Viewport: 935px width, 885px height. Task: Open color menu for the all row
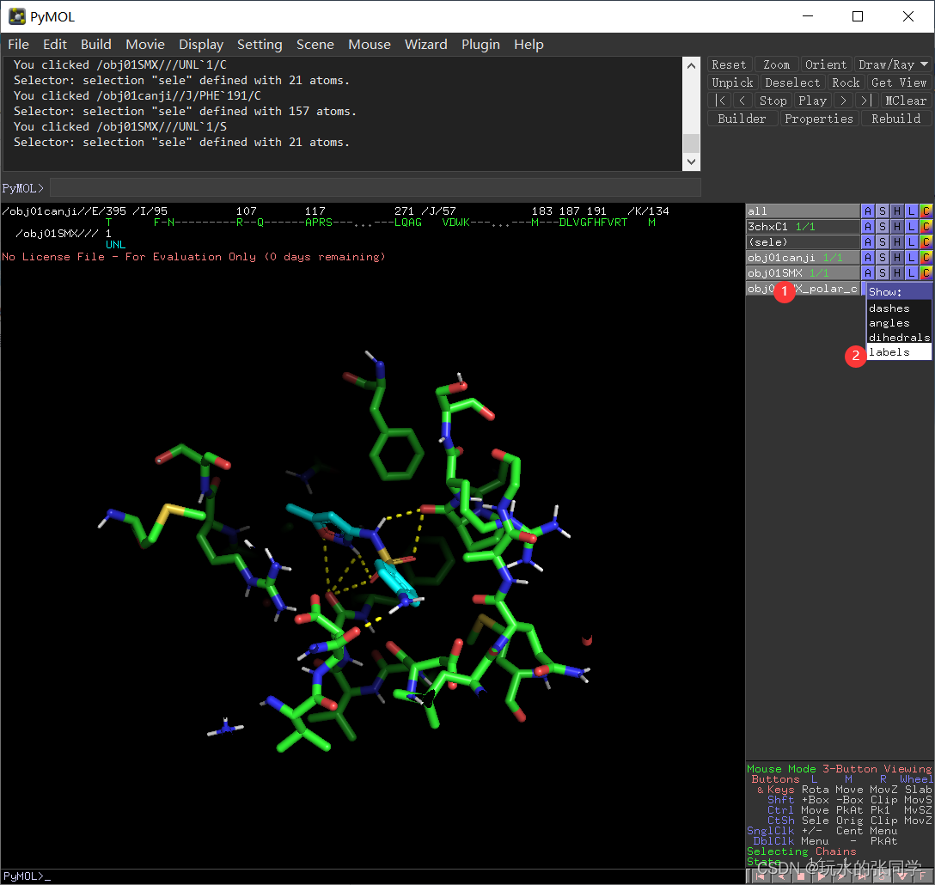(x=926, y=211)
